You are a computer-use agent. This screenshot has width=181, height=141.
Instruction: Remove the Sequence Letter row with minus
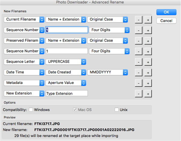tap(138, 62)
